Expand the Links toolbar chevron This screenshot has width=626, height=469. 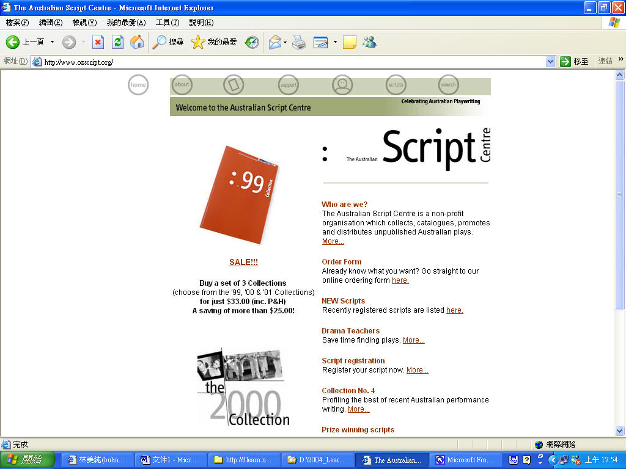pyautogui.click(x=621, y=59)
